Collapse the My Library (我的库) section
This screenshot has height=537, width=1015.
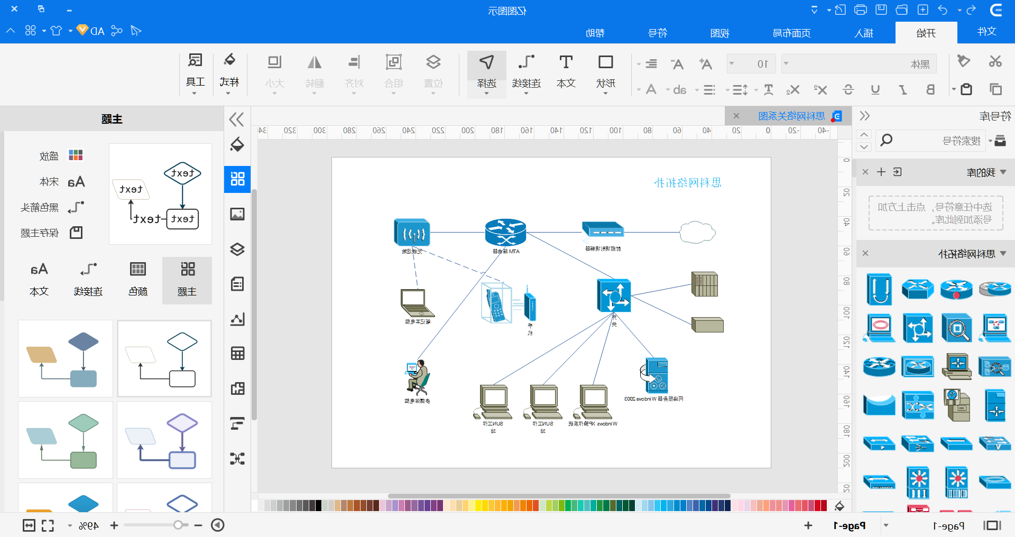pos(1003,172)
